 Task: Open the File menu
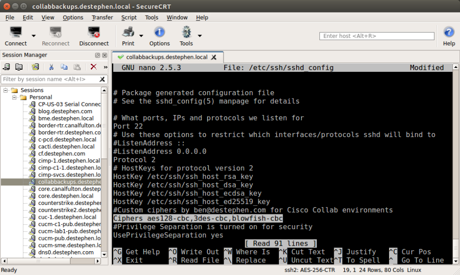[x=10, y=18]
